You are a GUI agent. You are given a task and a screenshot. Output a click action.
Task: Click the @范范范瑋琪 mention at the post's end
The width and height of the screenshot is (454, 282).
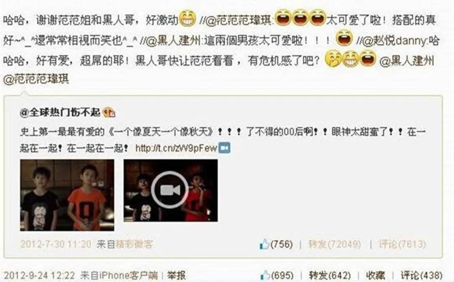click(36, 79)
